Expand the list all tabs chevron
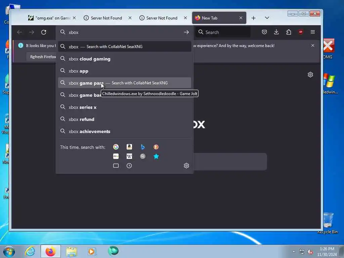The width and height of the screenshot is (344, 258). click(x=267, y=18)
